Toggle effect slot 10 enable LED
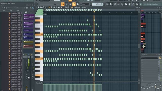The height and width of the screenshot is (91, 162). pyautogui.click(x=161, y=80)
